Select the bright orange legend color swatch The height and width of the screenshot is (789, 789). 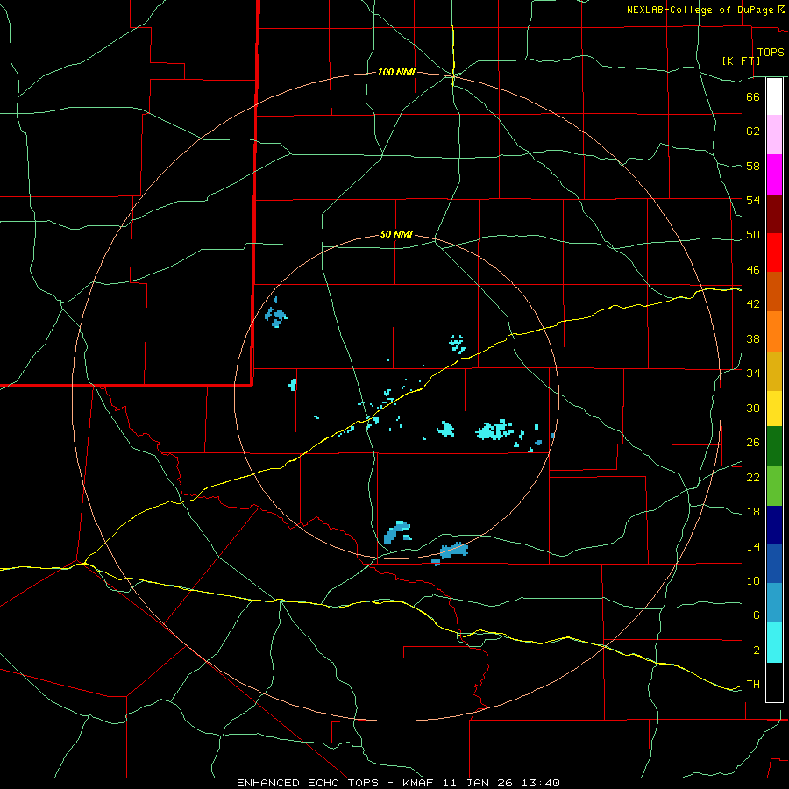point(774,331)
